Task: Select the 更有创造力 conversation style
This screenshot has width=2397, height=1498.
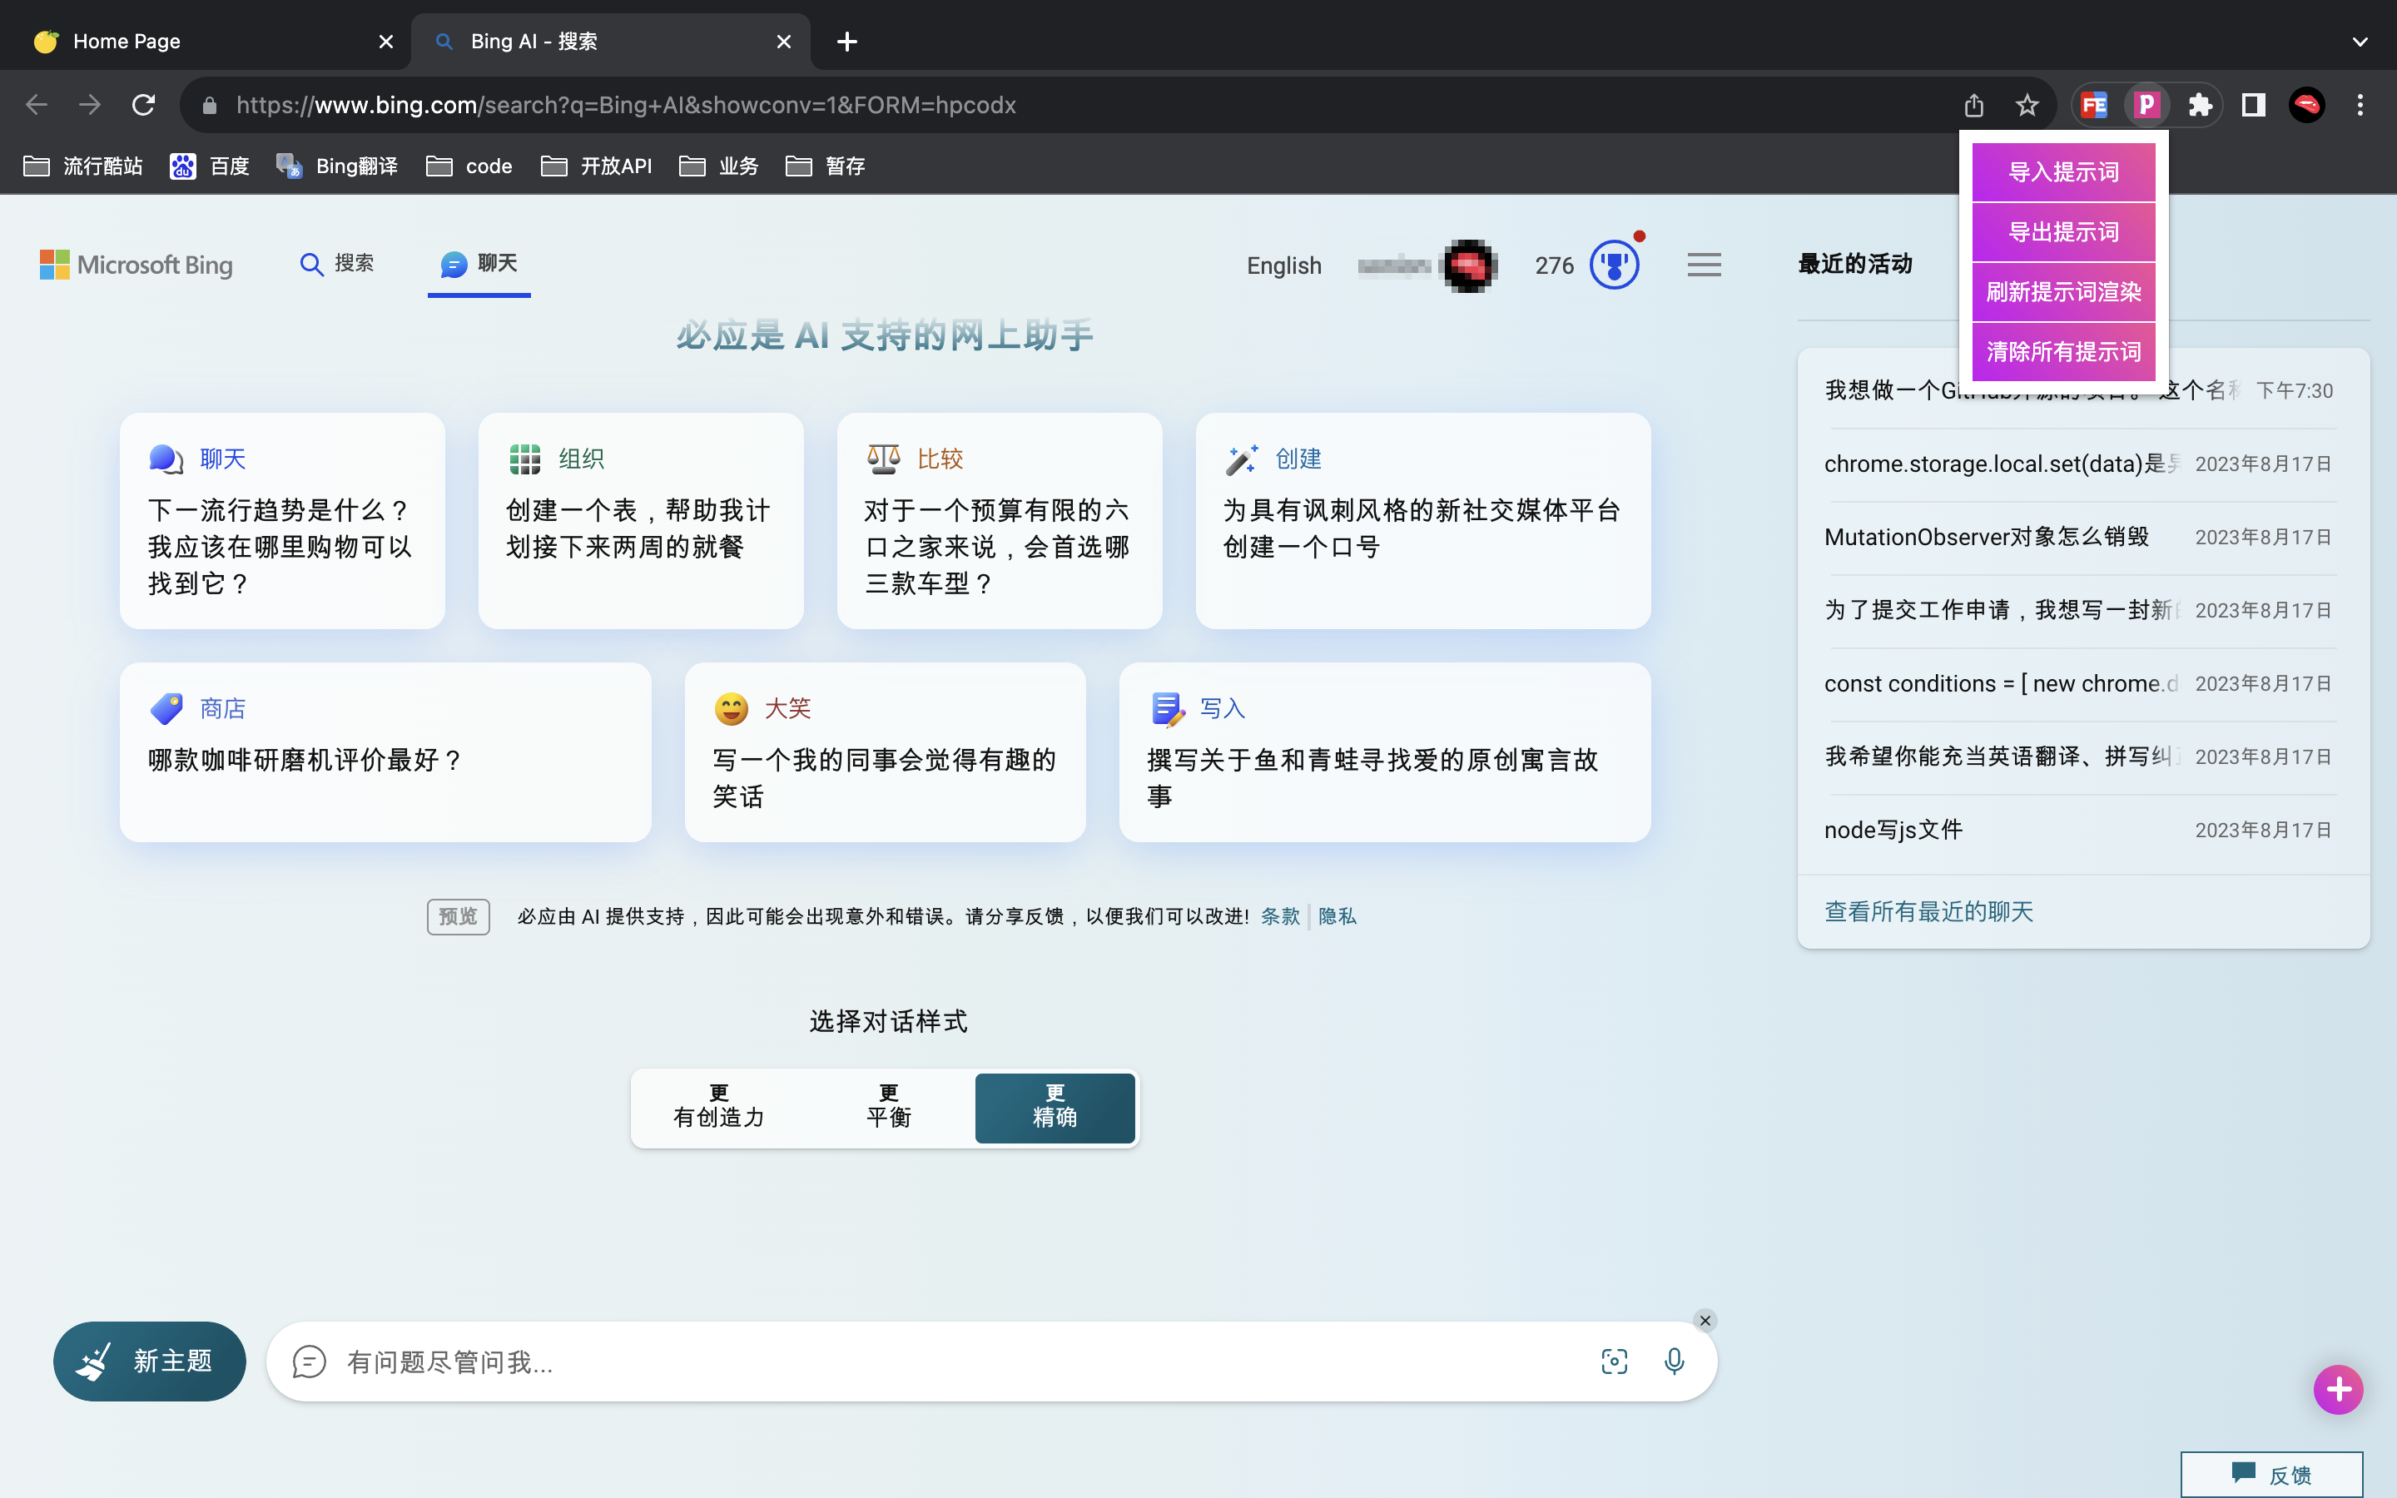Action: click(x=718, y=1108)
